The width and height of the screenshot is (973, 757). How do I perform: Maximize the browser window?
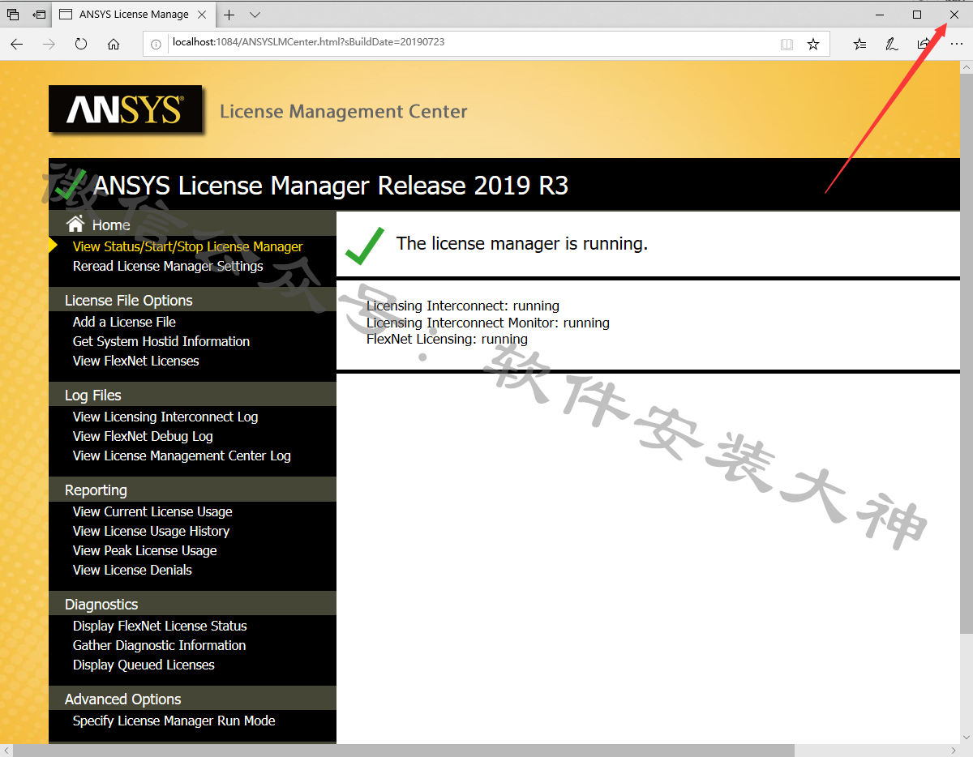pos(917,15)
